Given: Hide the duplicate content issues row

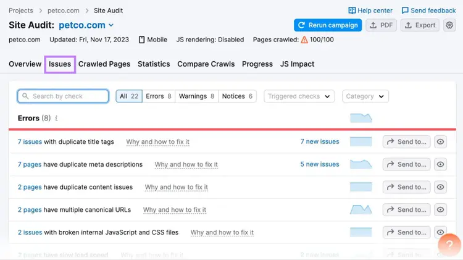Looking at the screenshot, I should [x=440, y=187].
